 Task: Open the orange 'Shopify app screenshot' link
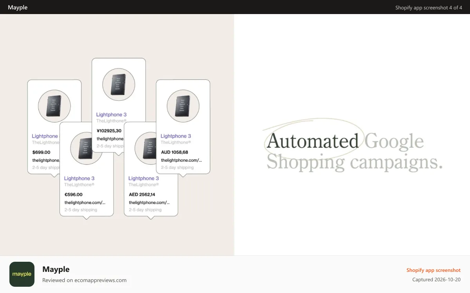(433, 270)
